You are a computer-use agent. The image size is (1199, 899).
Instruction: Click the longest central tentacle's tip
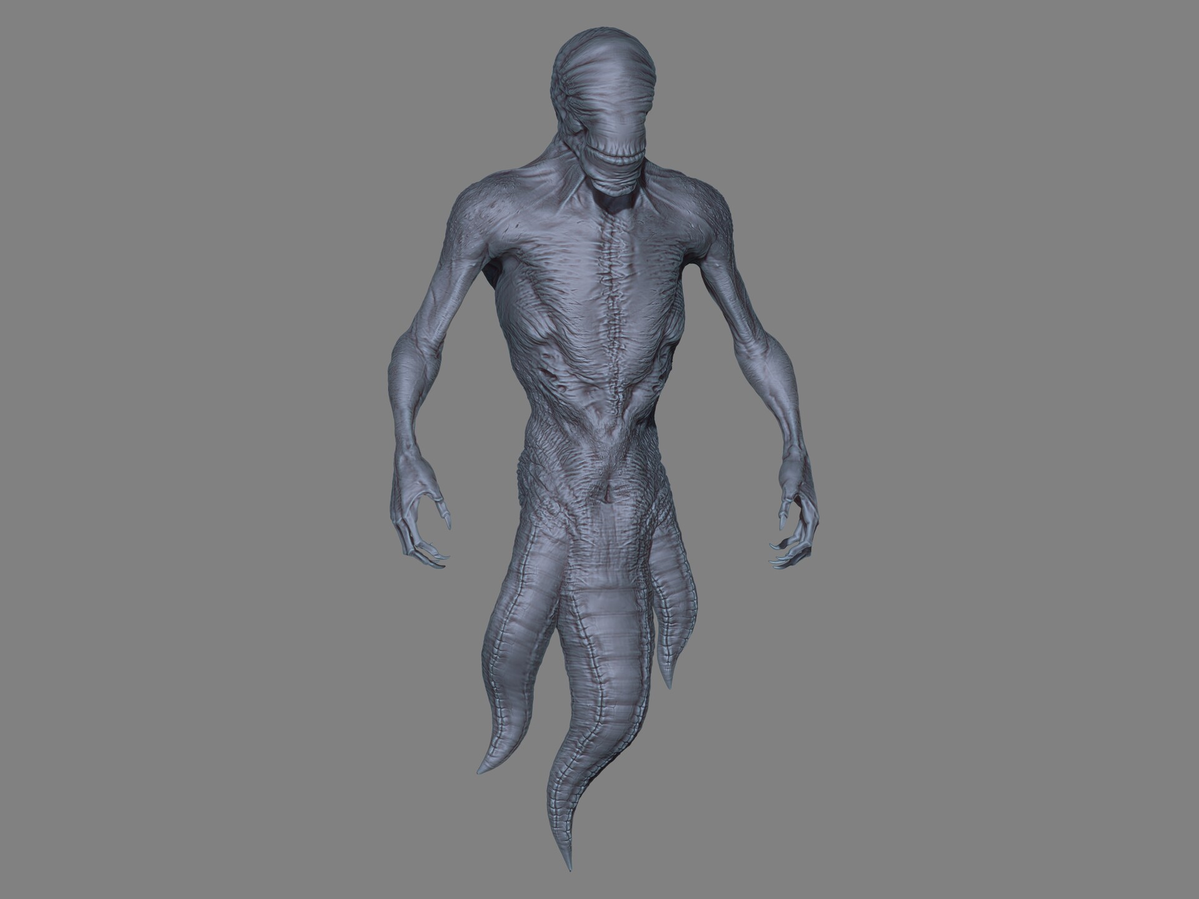click(570, 867)
